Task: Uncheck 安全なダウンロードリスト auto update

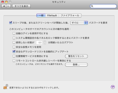Action: pos(14,51)
